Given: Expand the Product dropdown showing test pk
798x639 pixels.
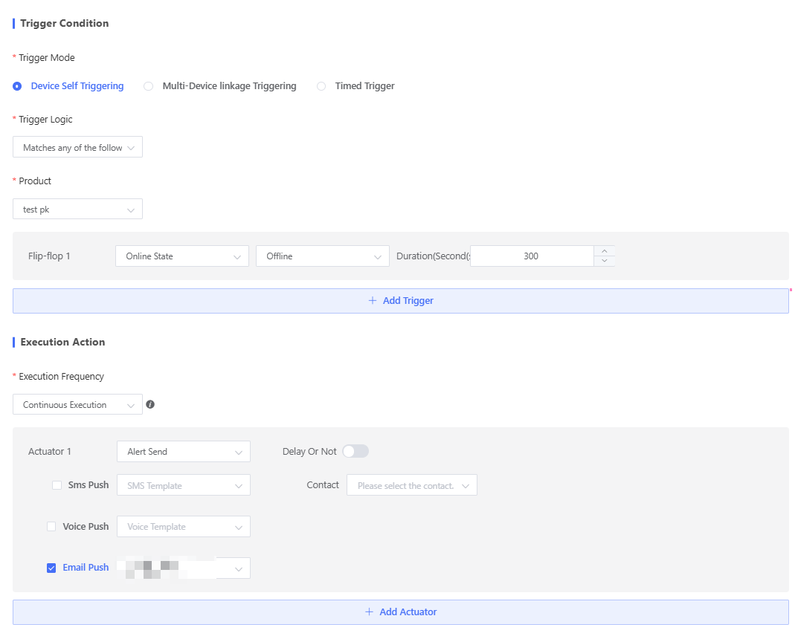Looking at the screenshot, I should pos(77,210).
